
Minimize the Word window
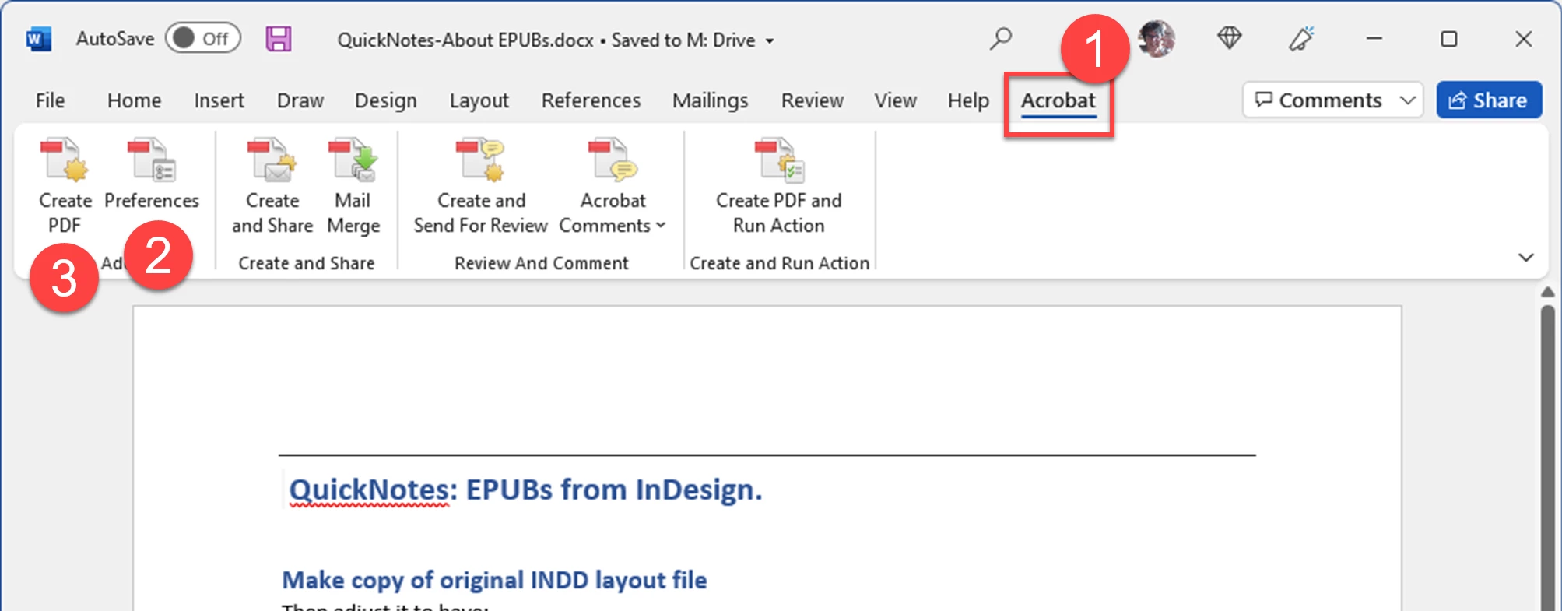click(1374, 39)
